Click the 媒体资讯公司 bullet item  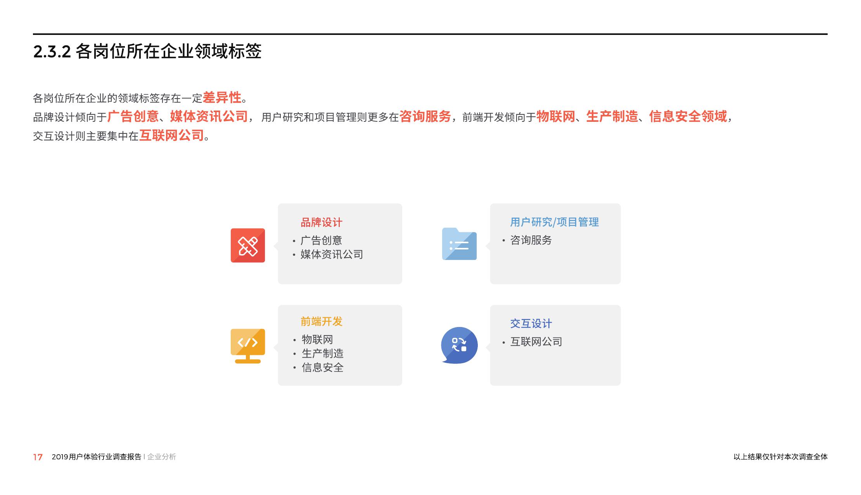tap(332, 254)
